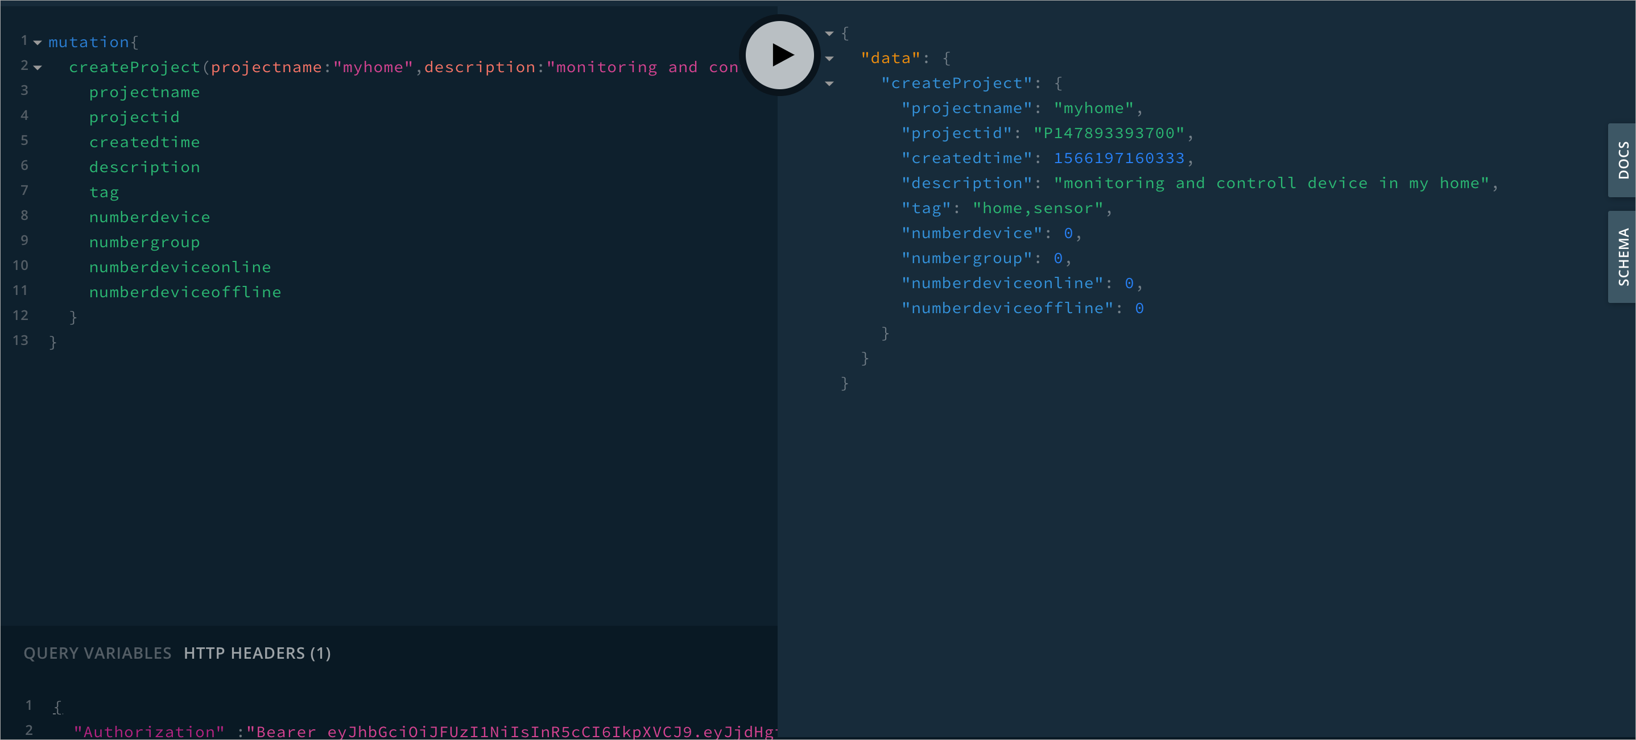Open the DOCS side tab
1636x740 pixels.
[x=1622, y=160]
